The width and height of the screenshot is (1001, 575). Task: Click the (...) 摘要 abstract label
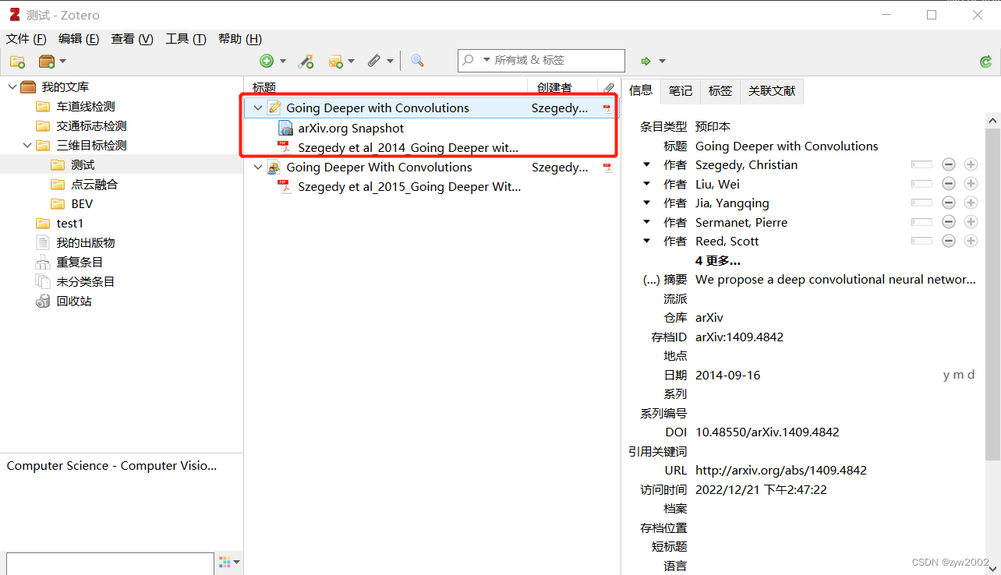tap(664, 279)
